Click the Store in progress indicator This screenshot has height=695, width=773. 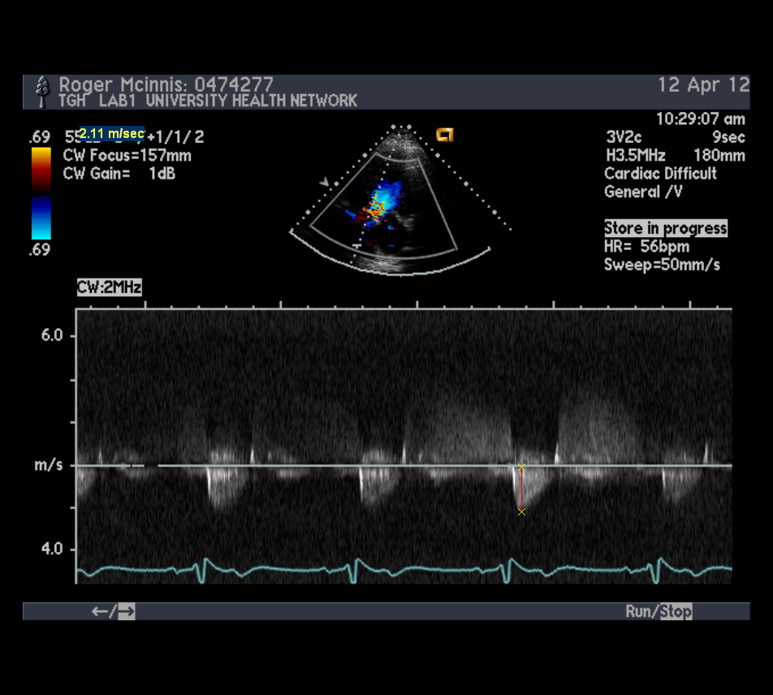coord(666,228)
